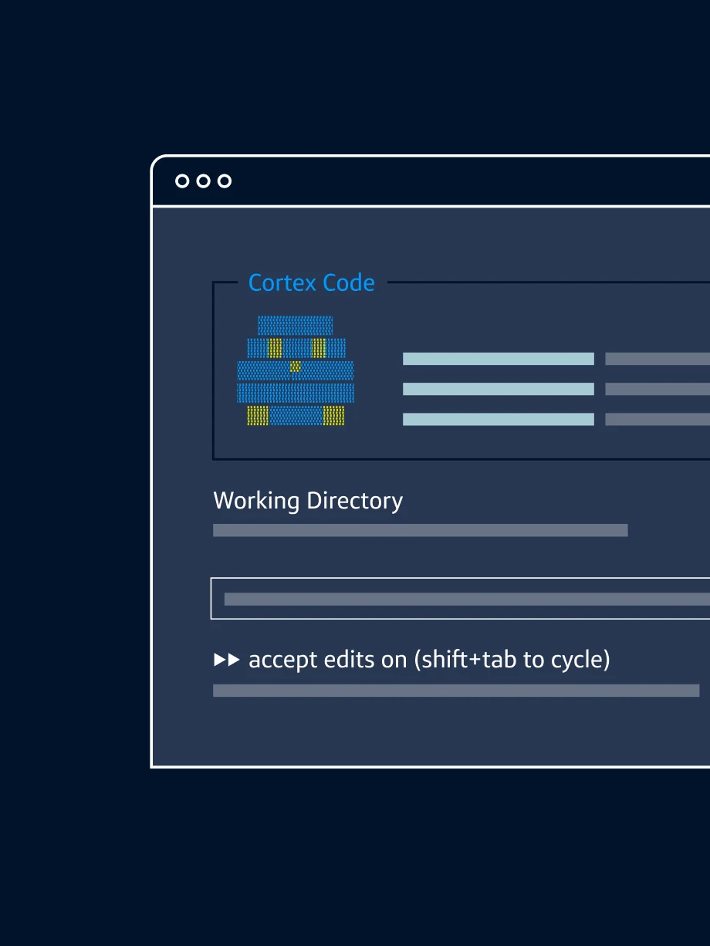Viewport: 710px width, 946px height.
Task: Click the double-arrow icon before accept edits
Action: (x=227, y=660)
